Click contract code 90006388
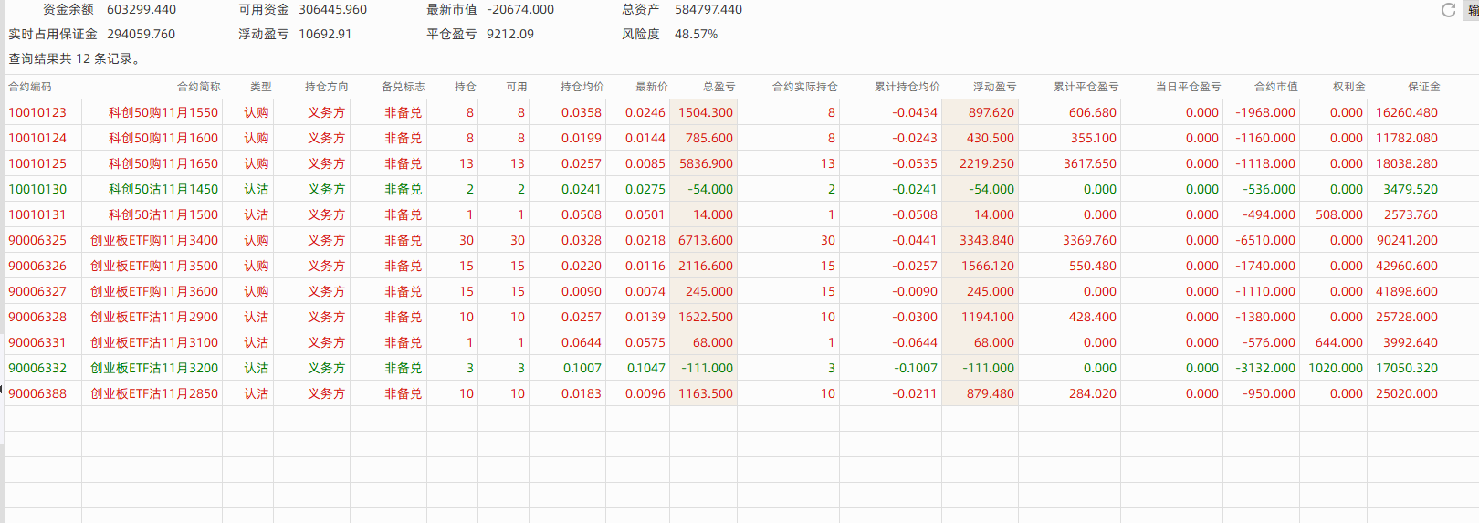The image size is (1479, 523). (x=37, y=393)
